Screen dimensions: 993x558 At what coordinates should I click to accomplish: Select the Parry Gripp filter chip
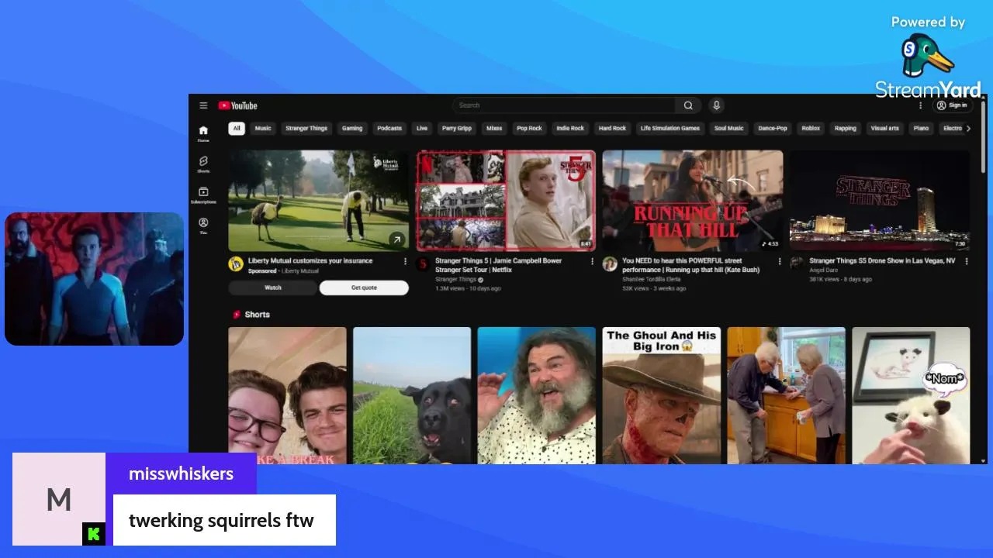(x=457, y=129)
